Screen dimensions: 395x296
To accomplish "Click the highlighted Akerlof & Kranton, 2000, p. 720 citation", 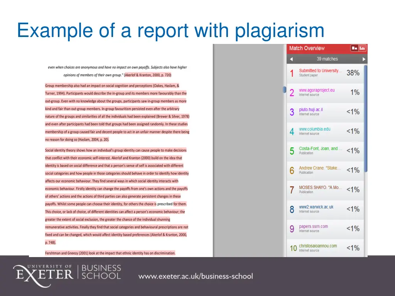I will coord(148,75).
